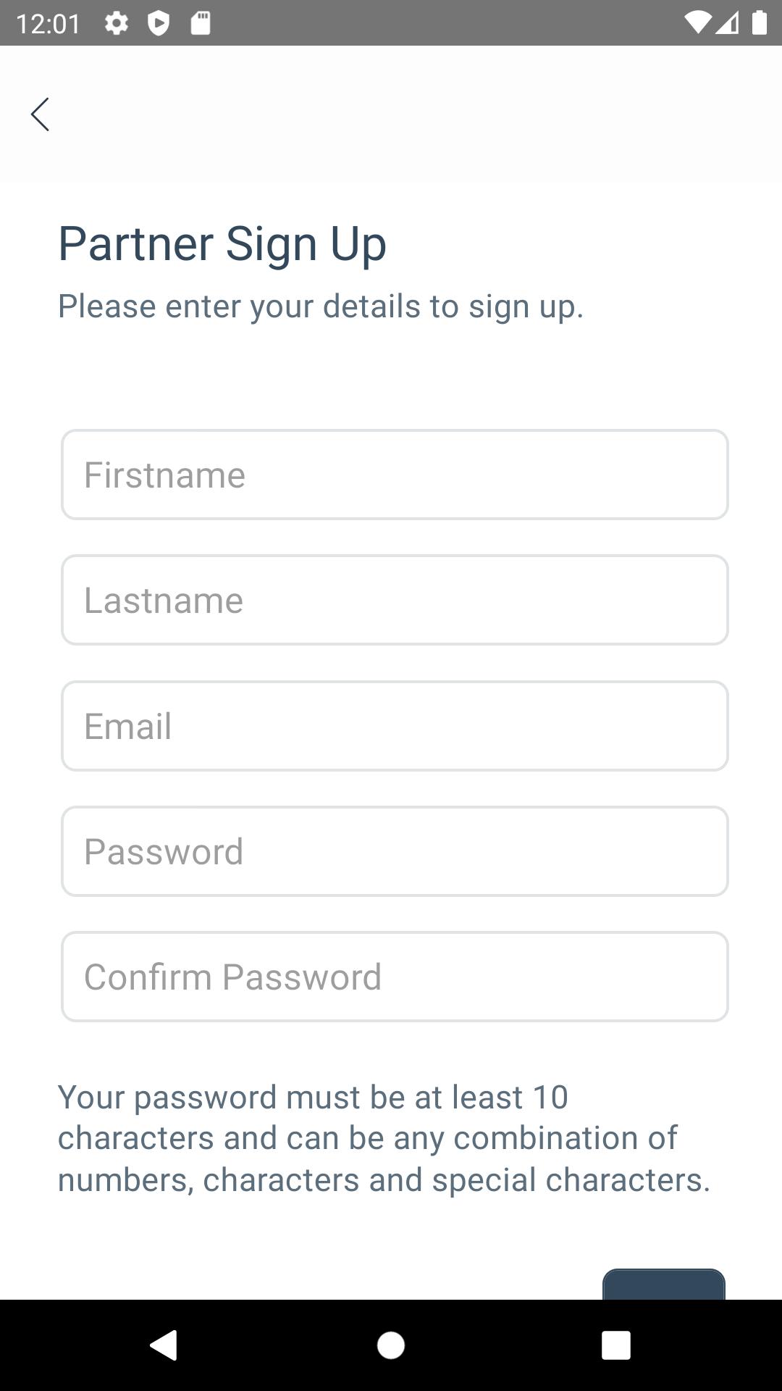Viewport: 782px width, 1391px height.
Task: Click into the Email field
Action: tap(395, 726)
